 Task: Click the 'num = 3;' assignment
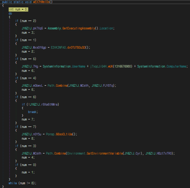pos(28,33)
